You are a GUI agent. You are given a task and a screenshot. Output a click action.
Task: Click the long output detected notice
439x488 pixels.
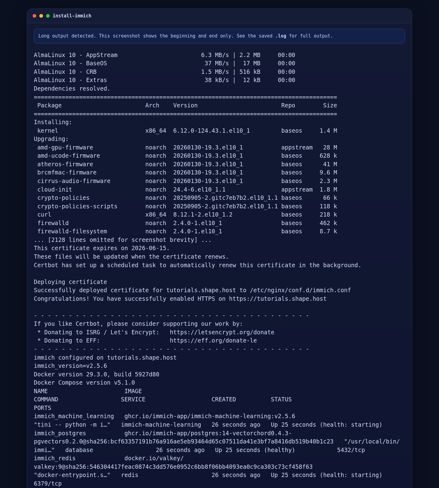click(220, 36)
